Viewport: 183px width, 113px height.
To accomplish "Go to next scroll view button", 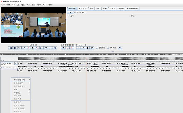I will pyautogui.click(x=50, y=48).
